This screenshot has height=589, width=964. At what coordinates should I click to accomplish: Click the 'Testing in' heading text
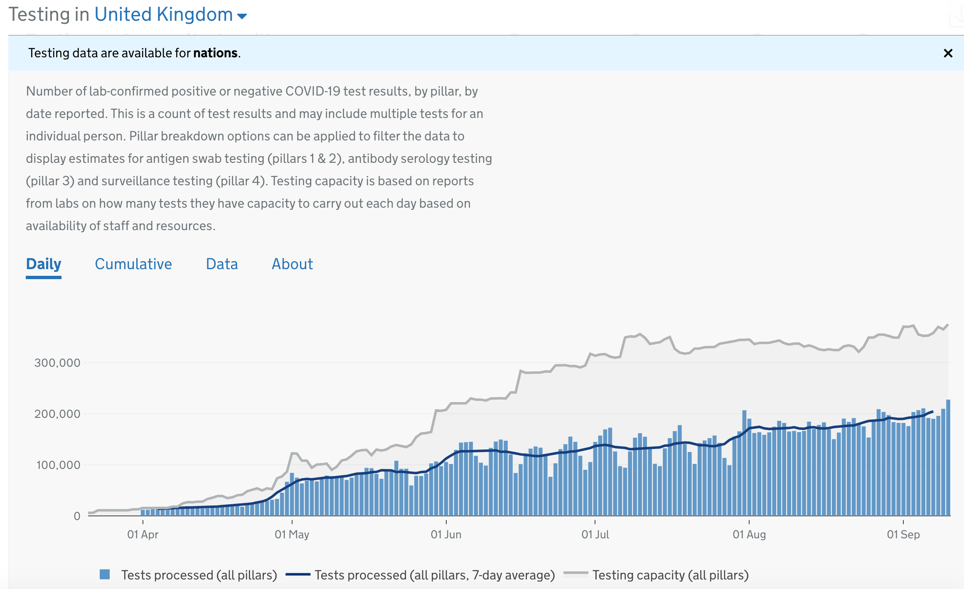pos(49,15)
